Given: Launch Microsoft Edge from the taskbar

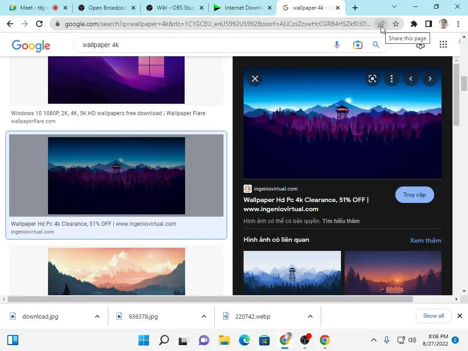Looking at the screenshot, I should [244, 340].
